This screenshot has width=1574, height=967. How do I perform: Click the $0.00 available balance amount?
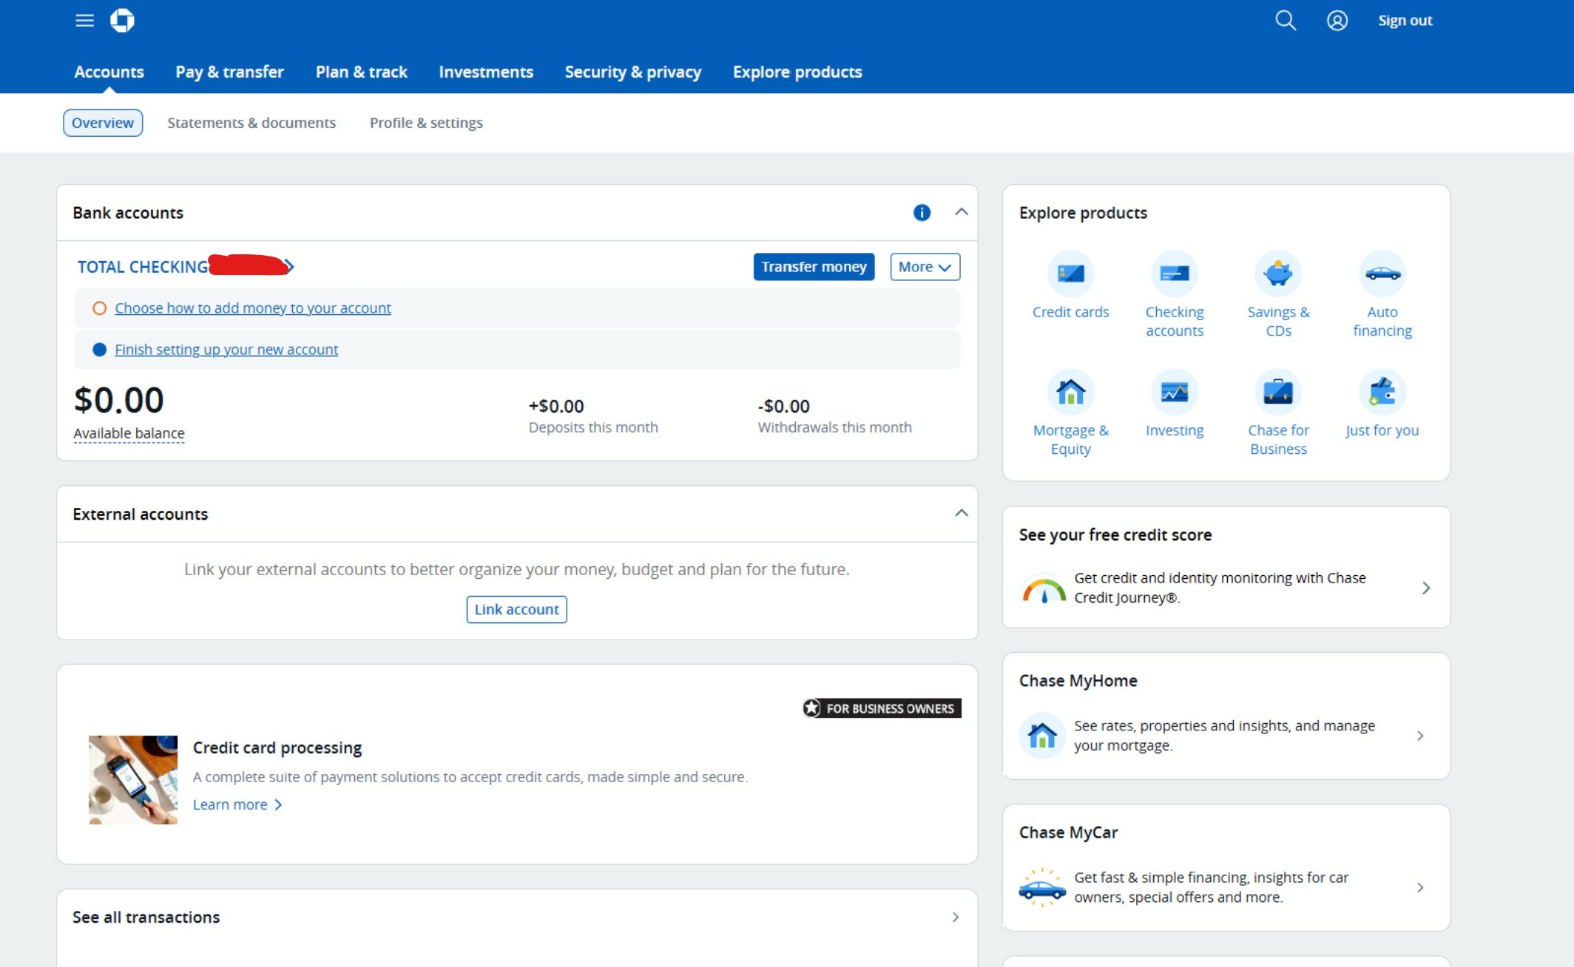tap(119, 400)
